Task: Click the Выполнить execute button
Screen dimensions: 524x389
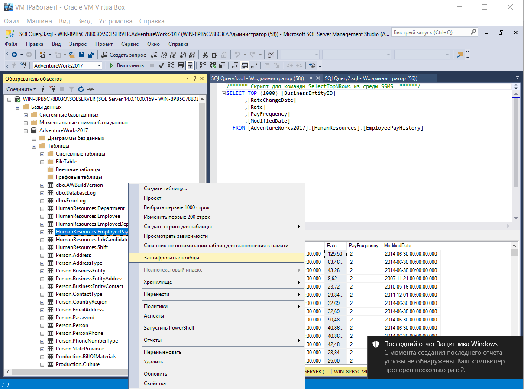Action: coord(126,65)
